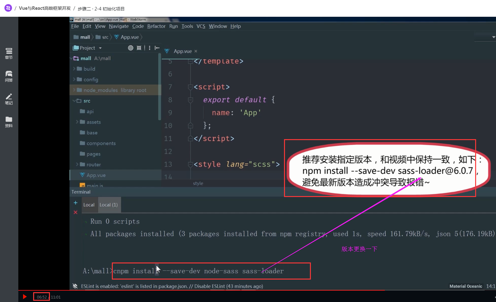Image resolution: width=496 pixels, height=302 pixels.
Task: Click the collapse all icon in Project panel
Action: [x=139, y=48]
